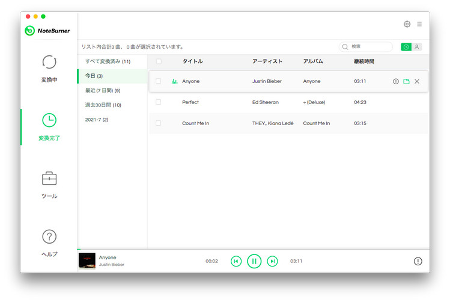Image resolution: width=450 pixels, height=302 pixels.
Task: Open settings via the gear icon
Action: click(407, 24)
